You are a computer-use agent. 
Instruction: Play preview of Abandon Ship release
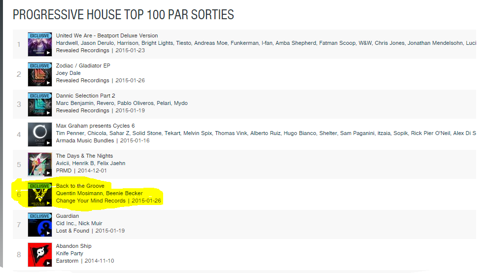click(x=48, y=263)
